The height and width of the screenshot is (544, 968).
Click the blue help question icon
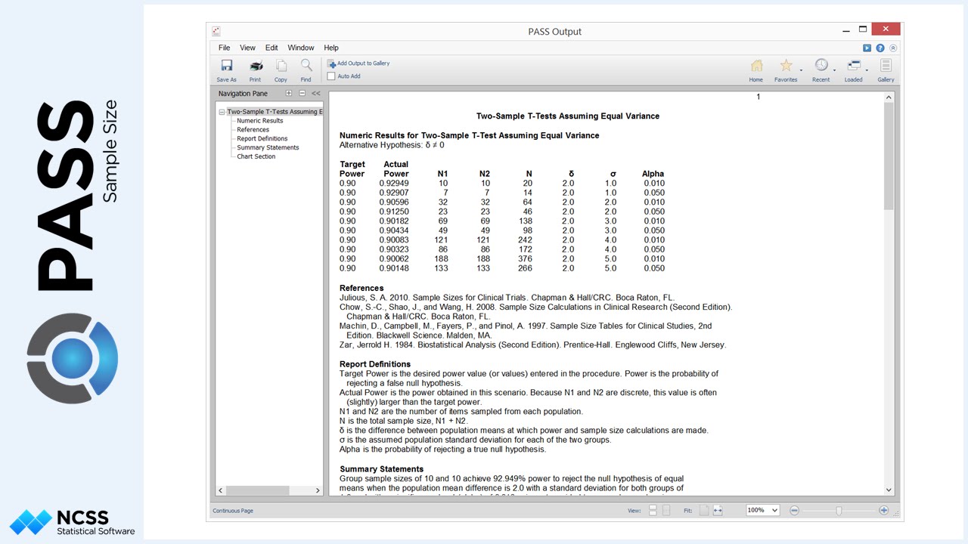pos(880,48)
